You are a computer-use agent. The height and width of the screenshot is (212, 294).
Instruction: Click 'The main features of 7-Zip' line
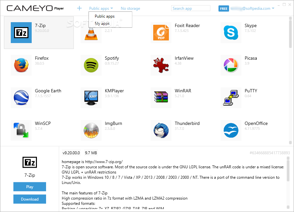(x=85, y=193)
